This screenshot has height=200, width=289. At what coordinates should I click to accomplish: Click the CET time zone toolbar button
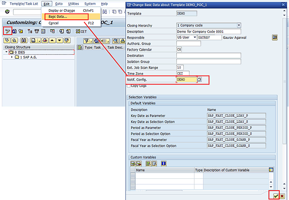[81, 31]
